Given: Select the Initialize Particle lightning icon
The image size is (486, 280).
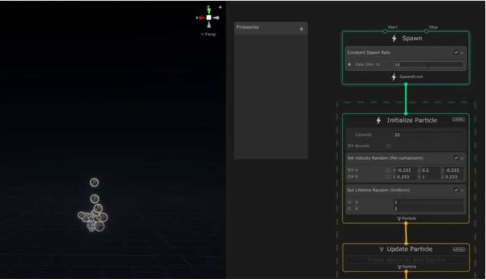Looking at the screenshot, I should point(379,120).
